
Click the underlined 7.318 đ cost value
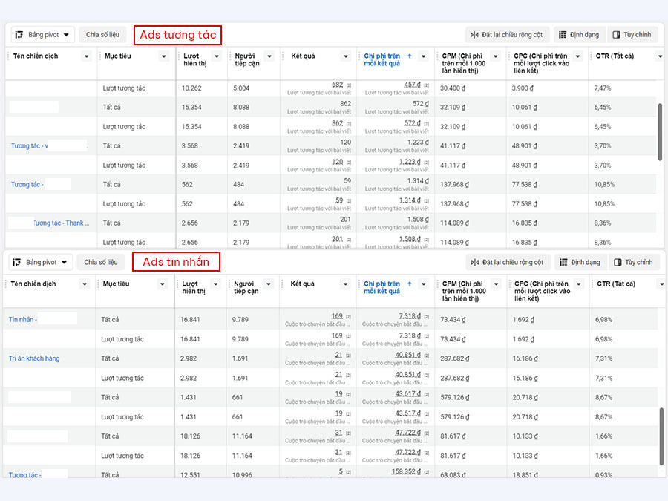coord(410,315)
